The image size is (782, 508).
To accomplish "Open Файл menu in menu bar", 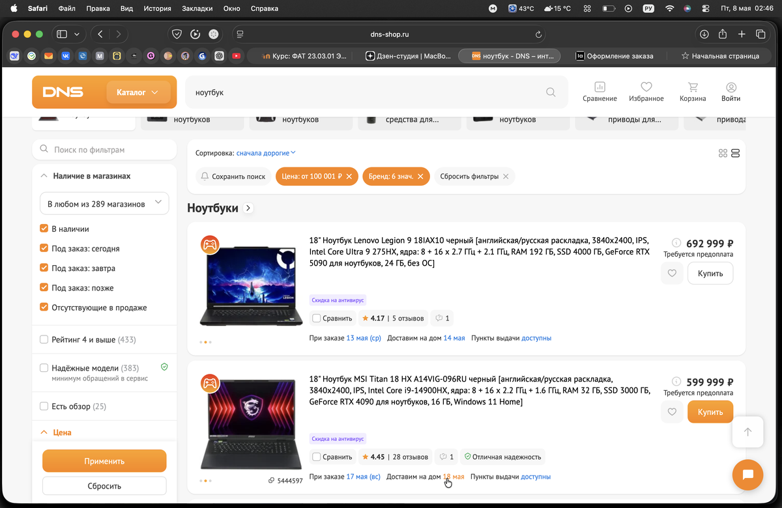I will [x=66, y=8].
